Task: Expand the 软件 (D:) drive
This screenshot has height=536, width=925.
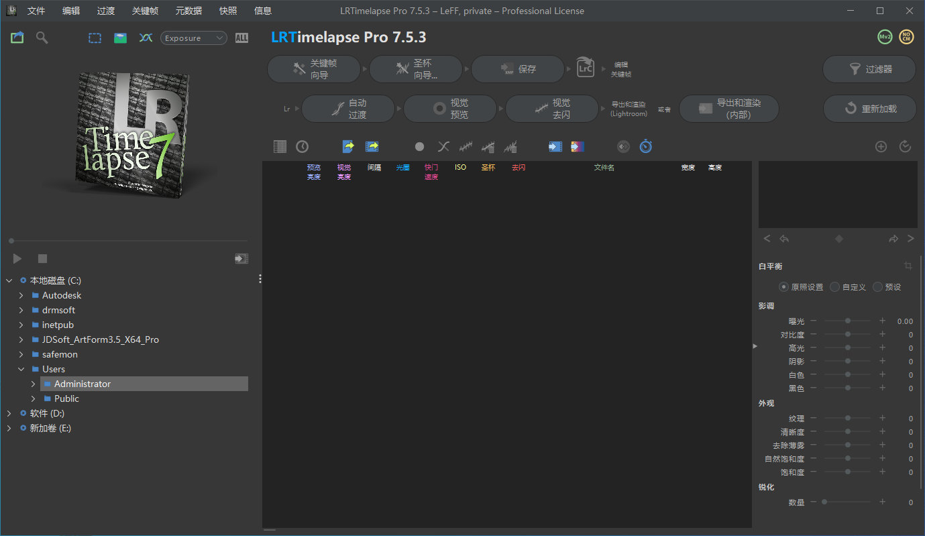Action: pos(9,413)
